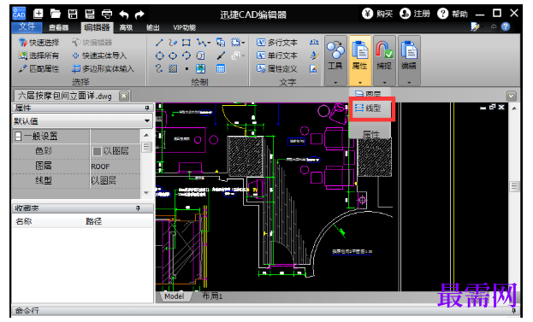Print the drawing using printer icon

[x=107, y=14]
